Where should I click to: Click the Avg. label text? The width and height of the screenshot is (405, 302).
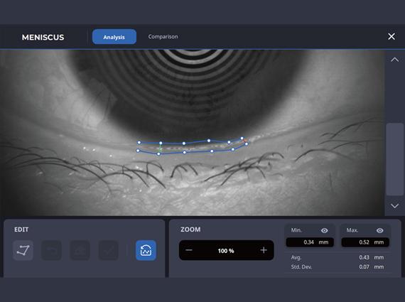296,257
